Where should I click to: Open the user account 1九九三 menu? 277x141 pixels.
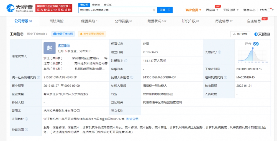(266, 10)
